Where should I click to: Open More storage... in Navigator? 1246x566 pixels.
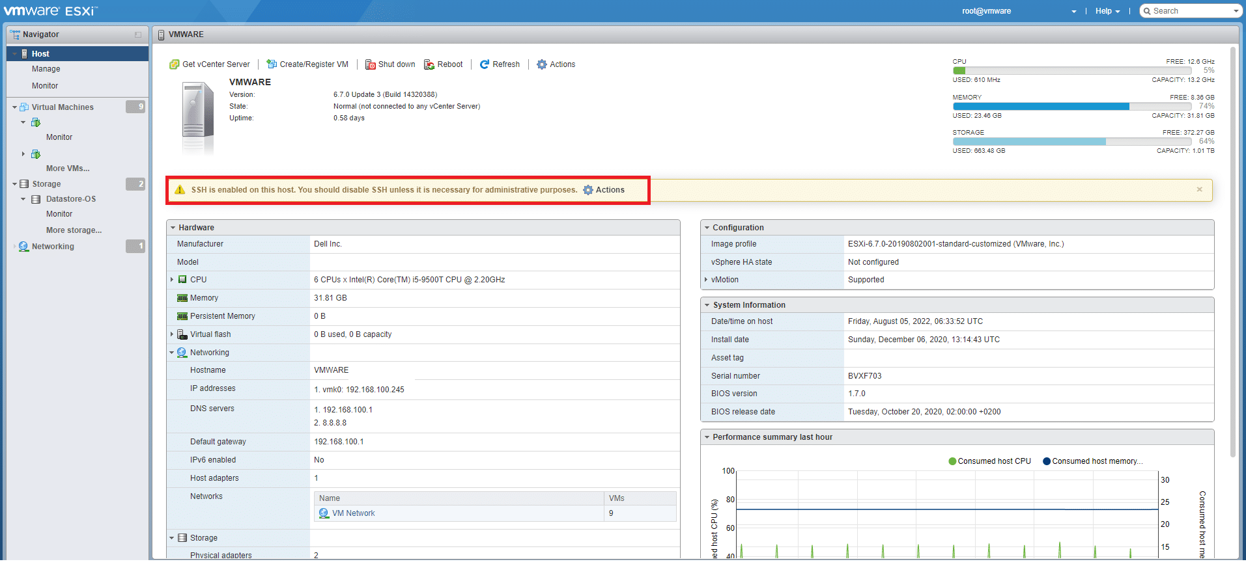click(x=74, y=230)
